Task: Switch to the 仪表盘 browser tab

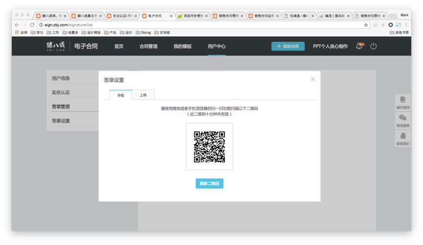Action: (x=298, y=16)
